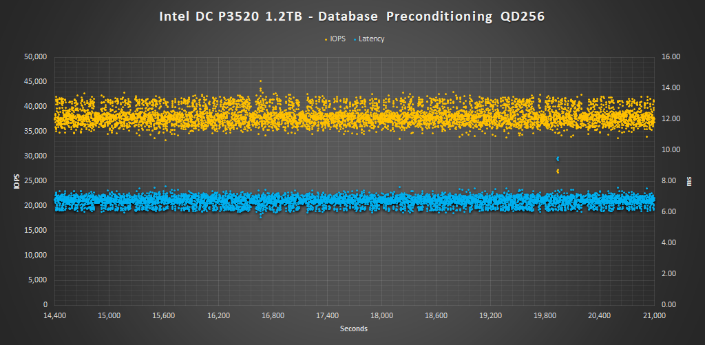Click the 18,000 x-axis label
The height and width of the screenshot is (345, 705).
click(381, 316)
